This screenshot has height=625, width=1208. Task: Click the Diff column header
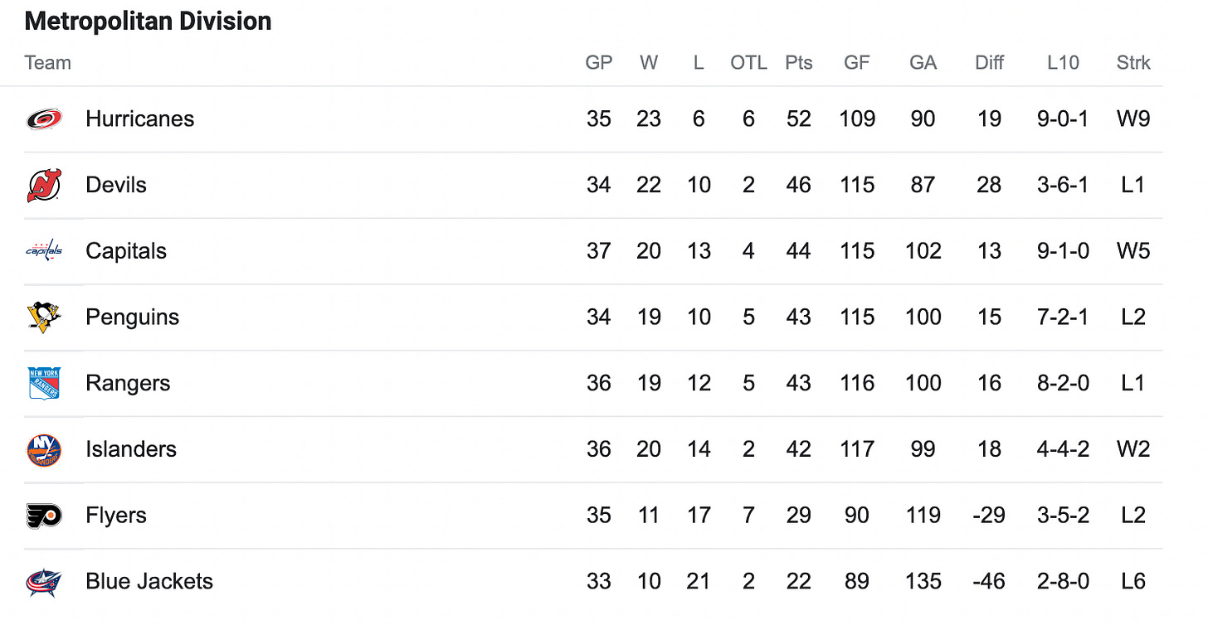tap(990, 63)
